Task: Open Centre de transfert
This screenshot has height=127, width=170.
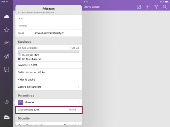Action: coord(49,87)
